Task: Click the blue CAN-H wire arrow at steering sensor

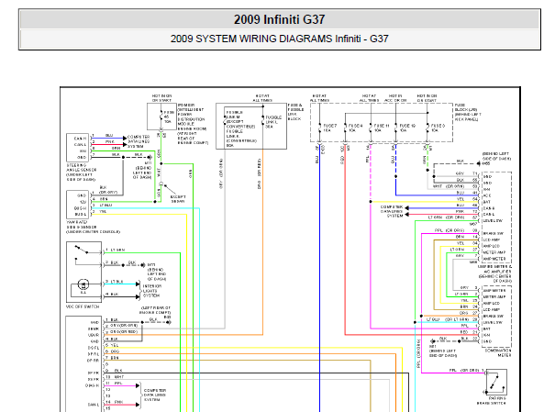Action: 125,138
